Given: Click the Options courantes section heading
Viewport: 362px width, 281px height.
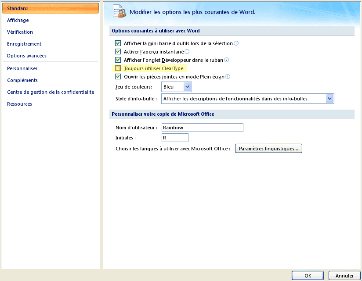Looking at the screenshot, I should [156, 31].
